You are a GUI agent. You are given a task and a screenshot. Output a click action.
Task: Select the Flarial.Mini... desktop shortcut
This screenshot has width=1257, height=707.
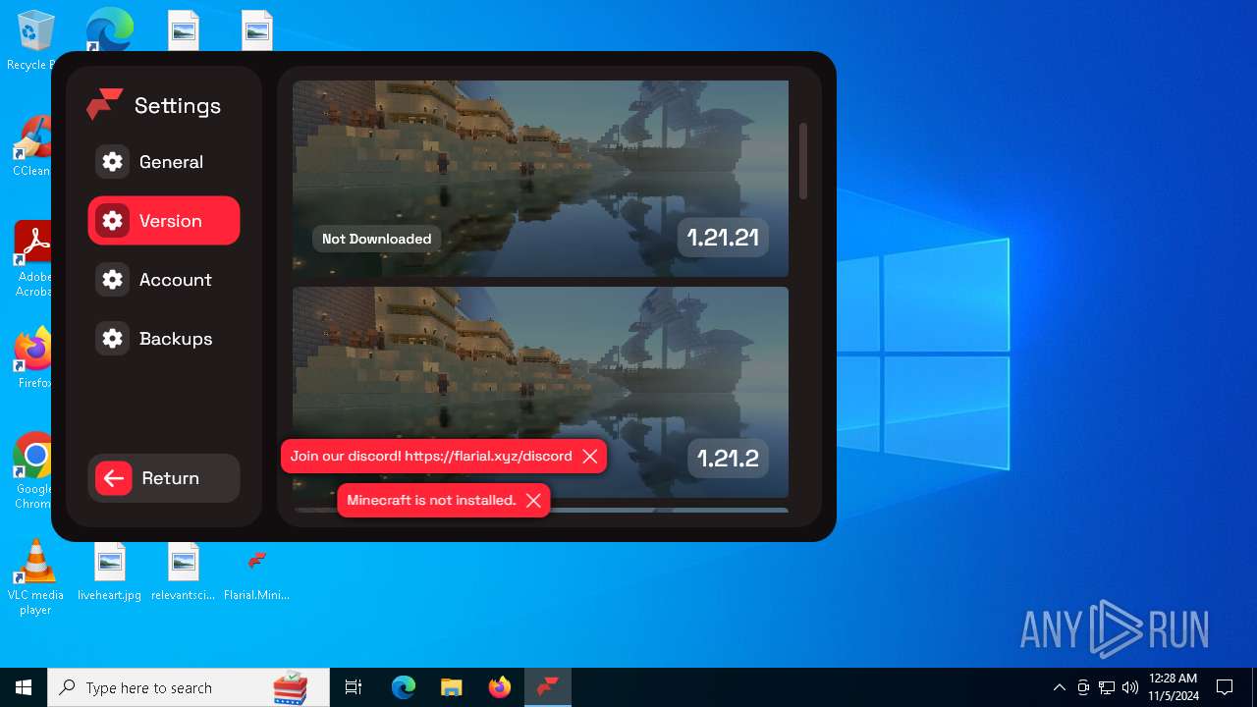[256, 573]
